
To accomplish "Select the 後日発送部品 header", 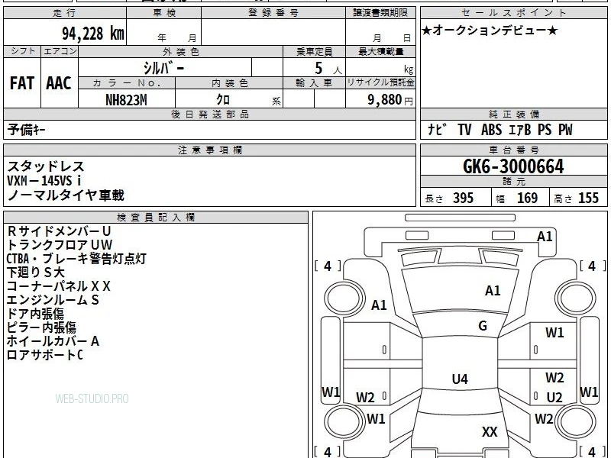I will [209, 114].
